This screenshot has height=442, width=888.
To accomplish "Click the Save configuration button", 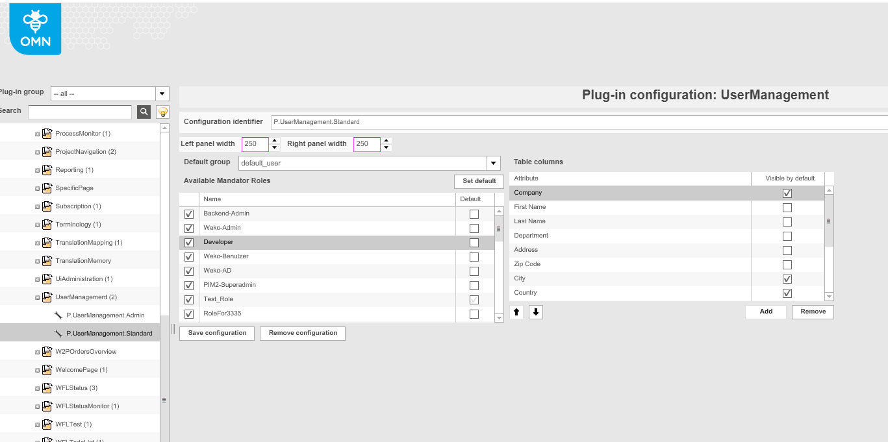I will [x=216, y=333].
